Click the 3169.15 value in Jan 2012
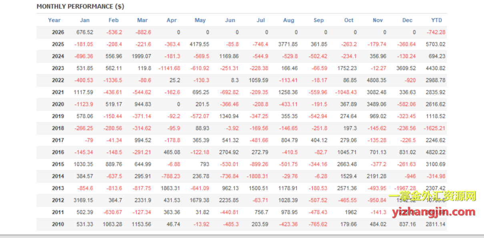 coord(84,200)
